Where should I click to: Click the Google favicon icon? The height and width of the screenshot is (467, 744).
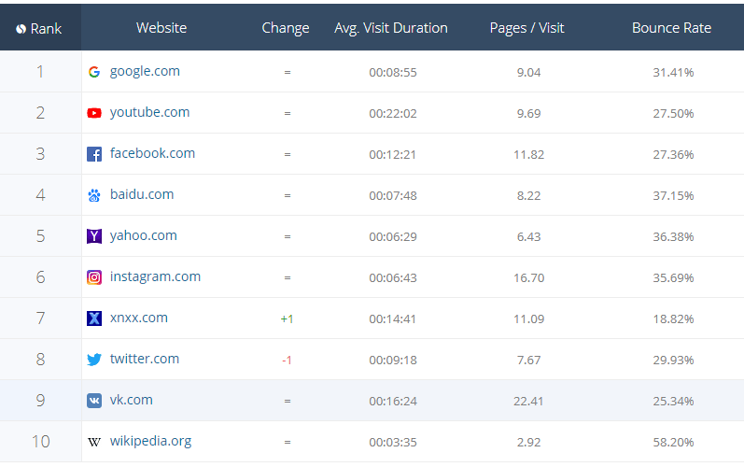94,72
